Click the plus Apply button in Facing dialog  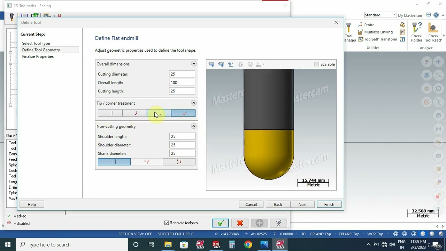pyautogui.click(x=259, y=223)
